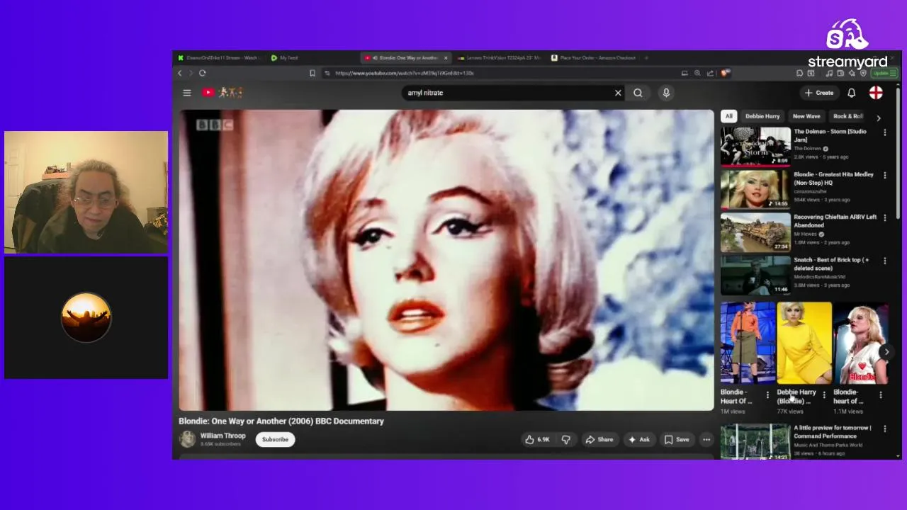Share the Blondie documentary video
Viewport: 907px width, 510px height.
coord(599,439)
